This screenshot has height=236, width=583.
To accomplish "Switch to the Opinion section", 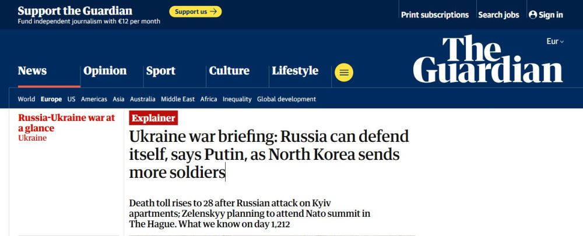I will click(105, 71).
